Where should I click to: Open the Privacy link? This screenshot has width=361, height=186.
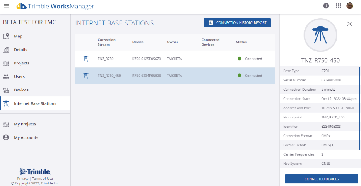coord(22,178)
